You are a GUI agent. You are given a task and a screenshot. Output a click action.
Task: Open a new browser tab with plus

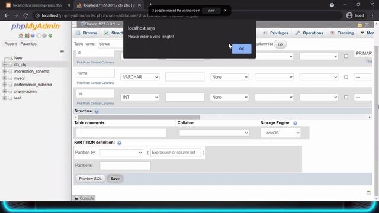point(150,4)
